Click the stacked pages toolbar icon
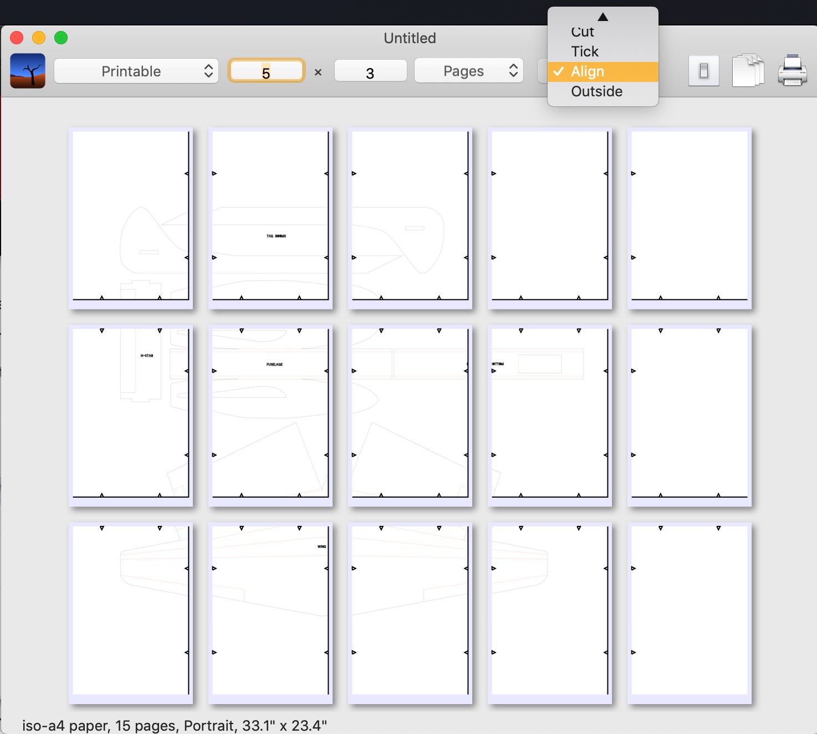Image resolution: width=817 pixels, height=734 pixels. pos(748,70)
